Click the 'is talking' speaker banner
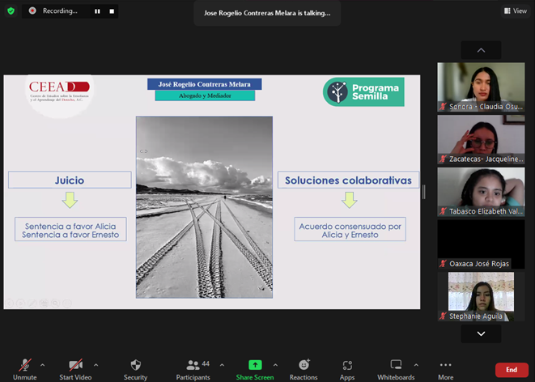Image resolution: width=535 pixels, height=382 pixels. (267, 13)
